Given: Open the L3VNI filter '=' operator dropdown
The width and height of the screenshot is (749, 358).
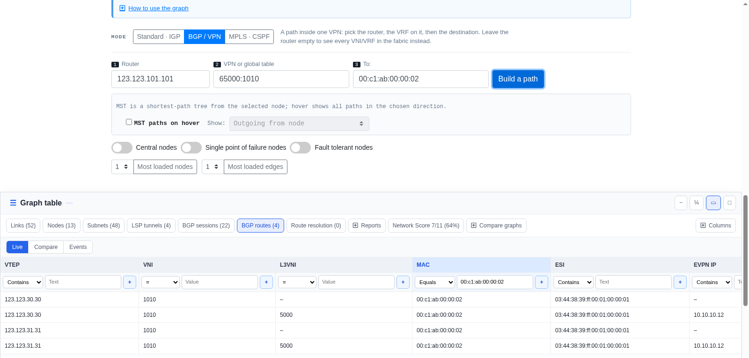Looking at the screenshot, I should (x=297, y=282).
